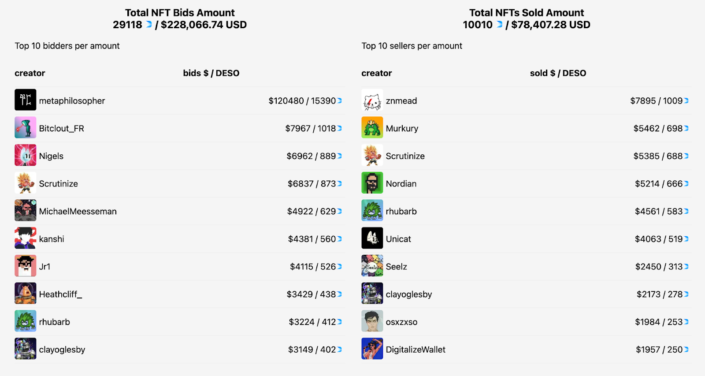This screenshot has width=705, height=376.
Task: Click Murkury's green frog avatar
Action: coord(372,128)
